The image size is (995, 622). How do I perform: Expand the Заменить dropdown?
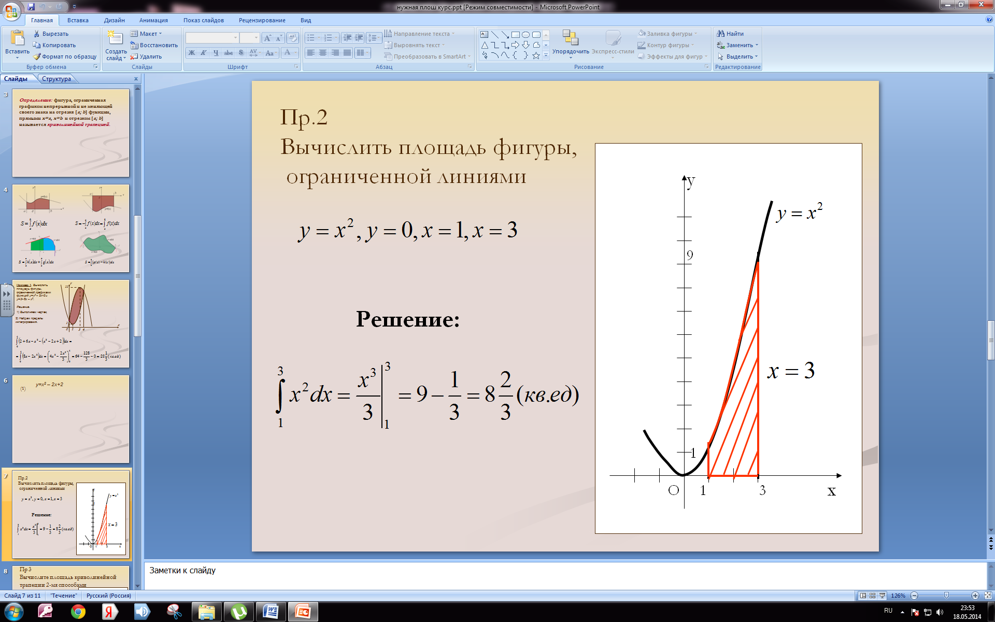click(738, 45)
